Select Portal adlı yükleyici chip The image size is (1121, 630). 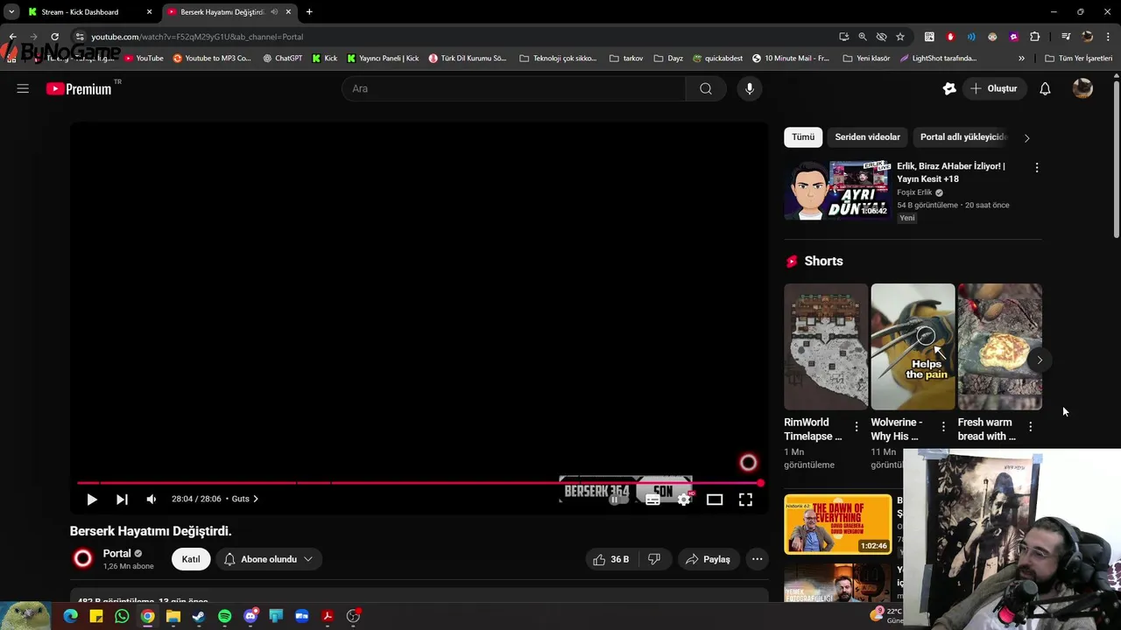click(962, 137)
